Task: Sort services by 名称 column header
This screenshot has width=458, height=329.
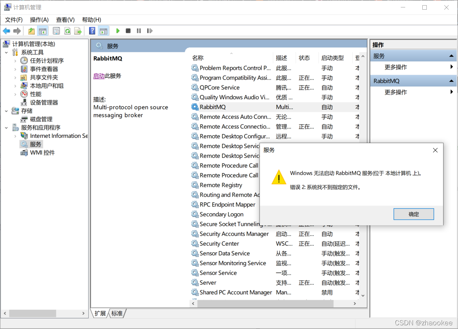Action: click(x=198, y=58)
